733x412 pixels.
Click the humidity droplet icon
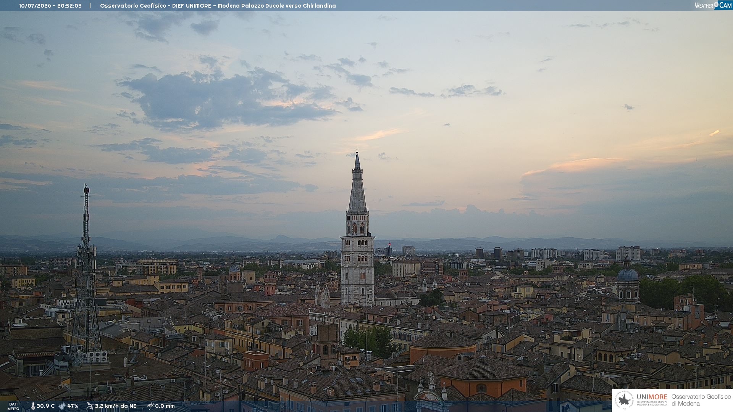tap(62, 406)
